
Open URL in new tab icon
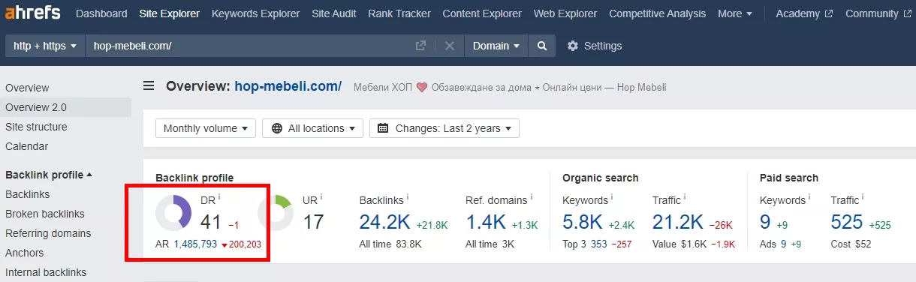click(x=420, y=46)
